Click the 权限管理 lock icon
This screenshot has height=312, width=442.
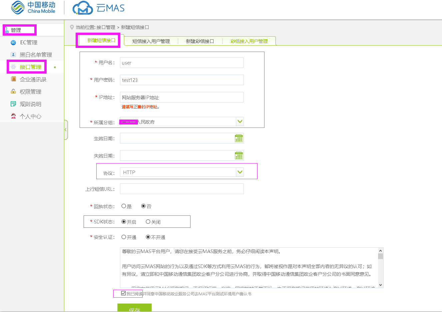(x=13, y=92)
